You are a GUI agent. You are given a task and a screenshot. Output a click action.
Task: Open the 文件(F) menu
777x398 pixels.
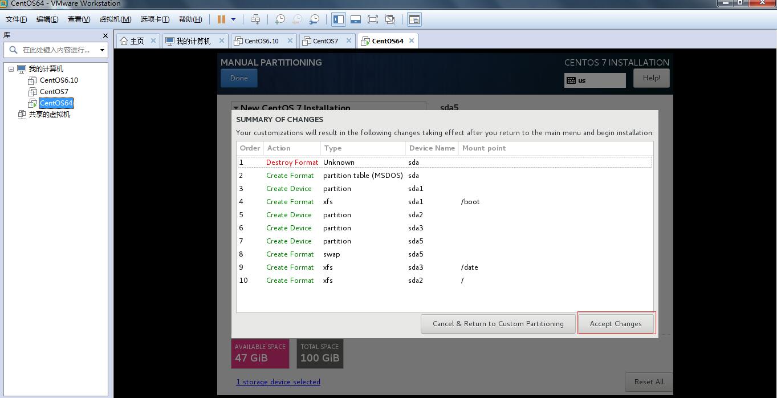click(17, 19)
